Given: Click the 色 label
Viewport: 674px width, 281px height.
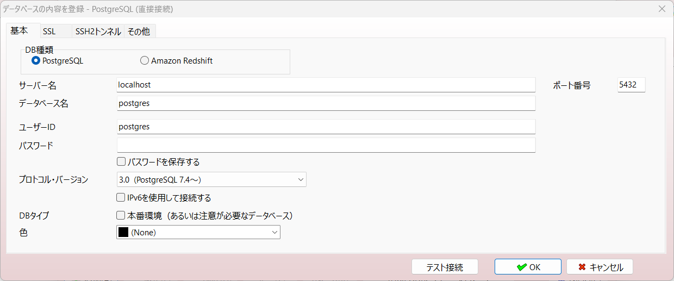Looking at the screenshot, I should coord(23,232).
